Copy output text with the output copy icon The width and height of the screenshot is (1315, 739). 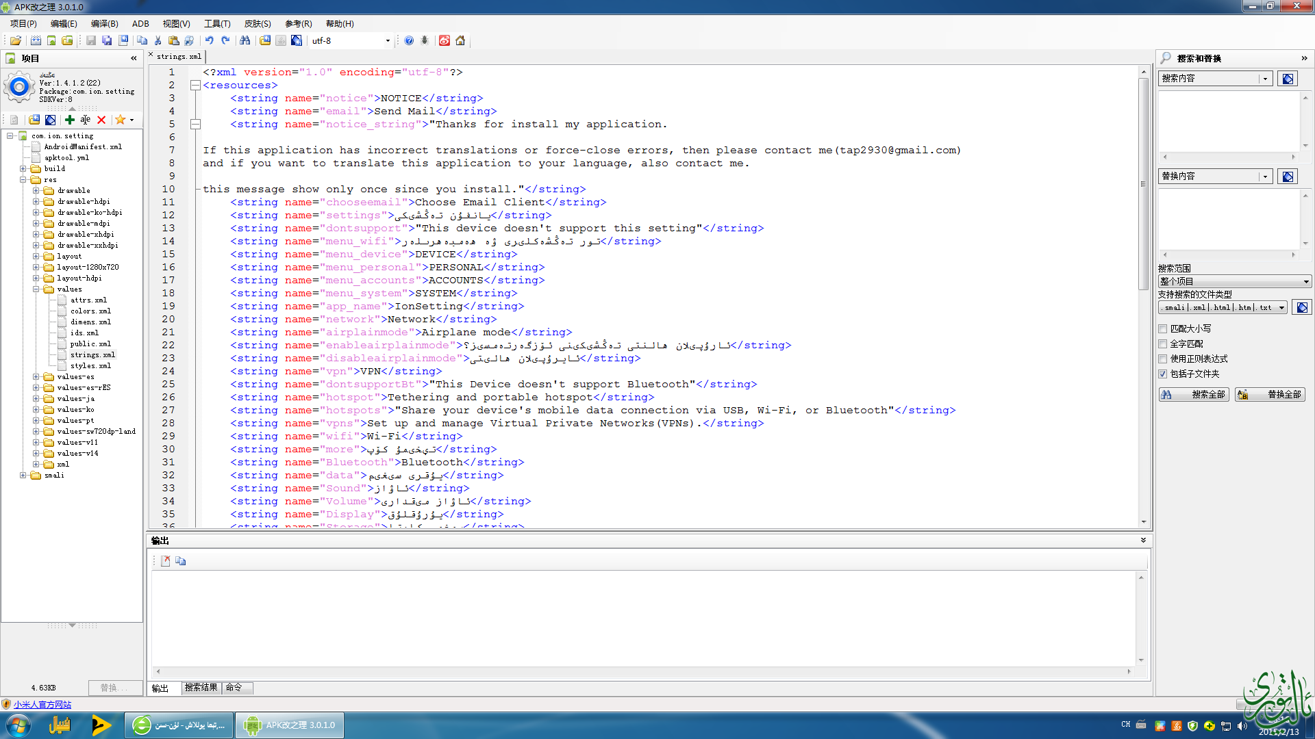click(181, 561)
